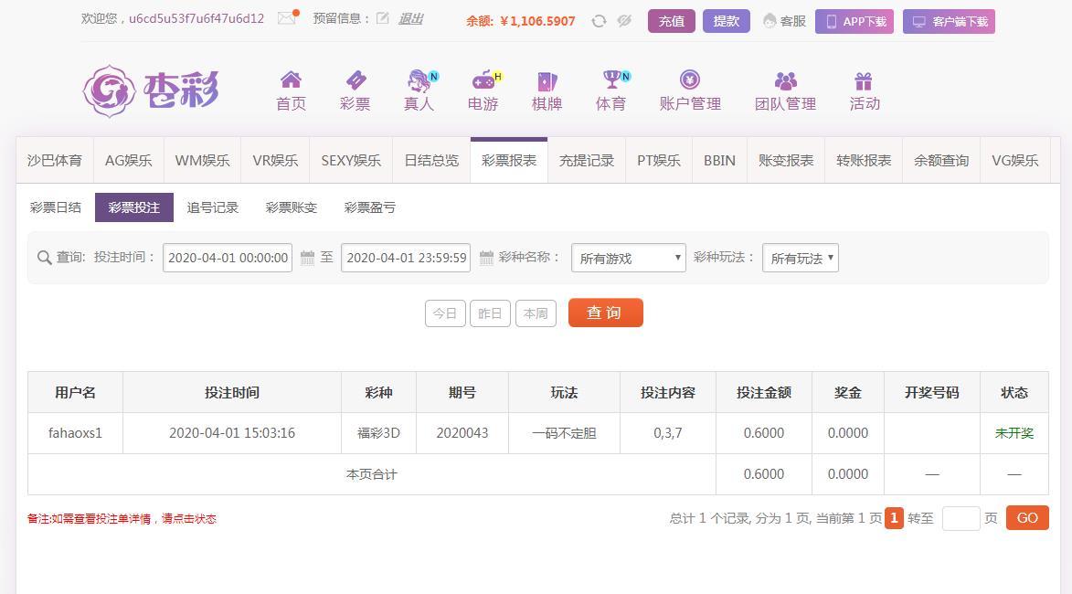
Task: Edit reserved info pencil icon
Action: 383,18
